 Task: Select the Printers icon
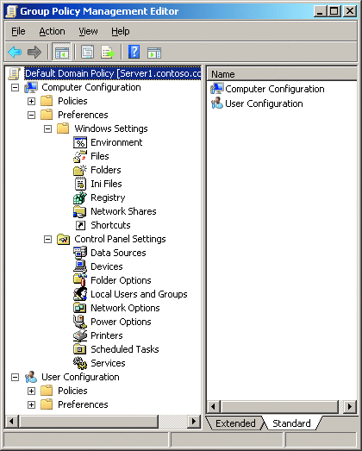tap(80, 335)
